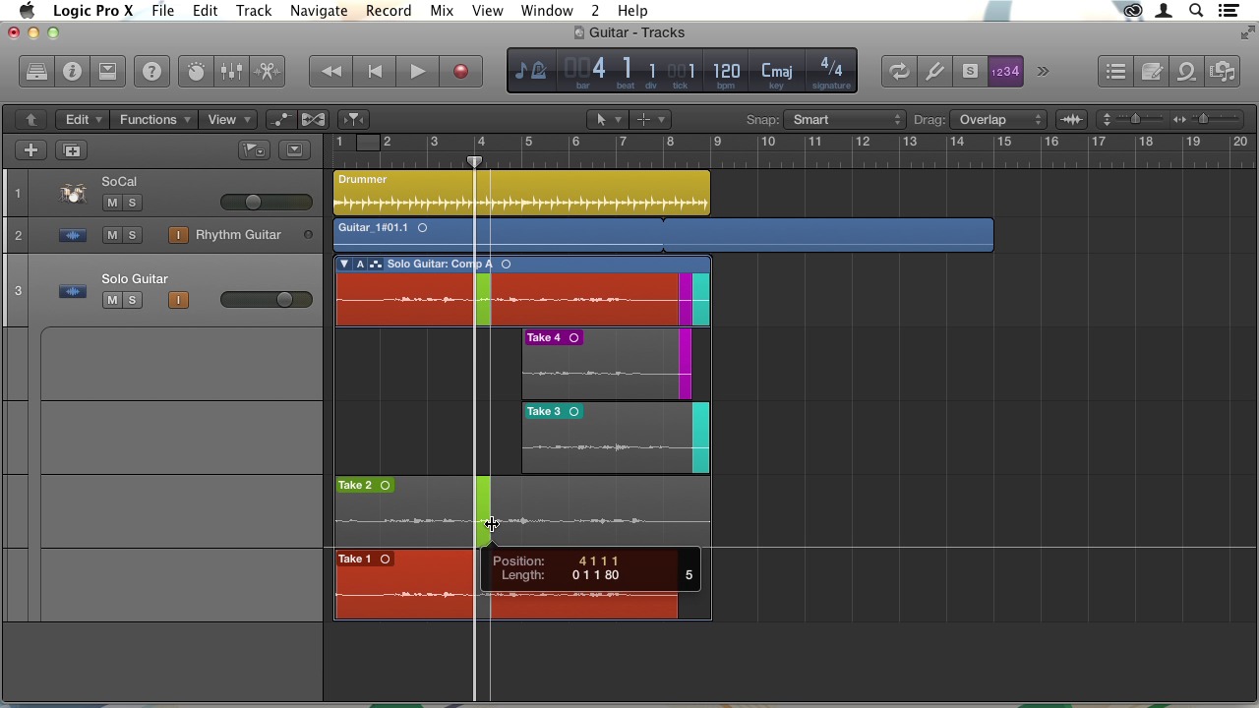
Task: Open the Drag Overlap dropdown
Action: click(998, 120)
